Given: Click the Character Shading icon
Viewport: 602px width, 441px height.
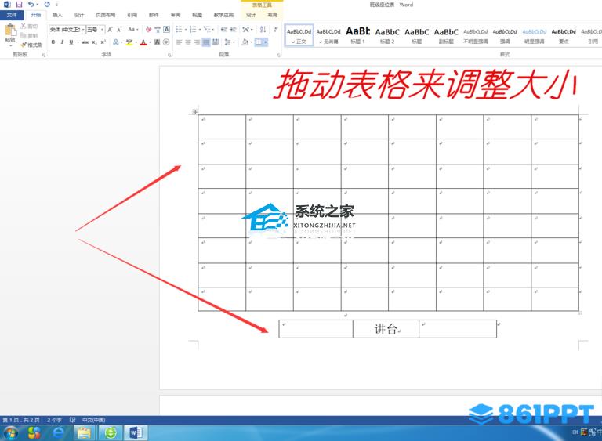Looking at the screenshot, I should (x=157, y=42).
